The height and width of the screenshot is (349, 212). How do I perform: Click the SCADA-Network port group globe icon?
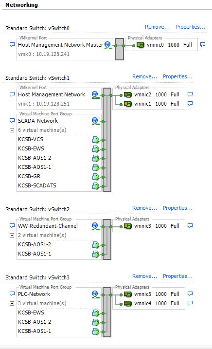tap(95, 121)
